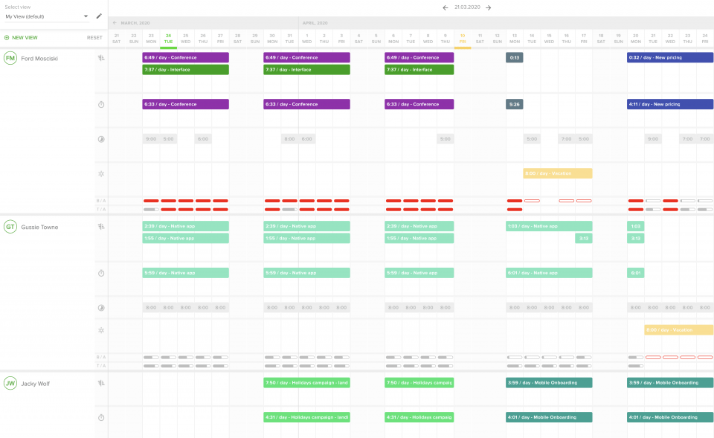714x438 pixels.
Task: Open Gussie Towne's name
Action: pos(39,228)
